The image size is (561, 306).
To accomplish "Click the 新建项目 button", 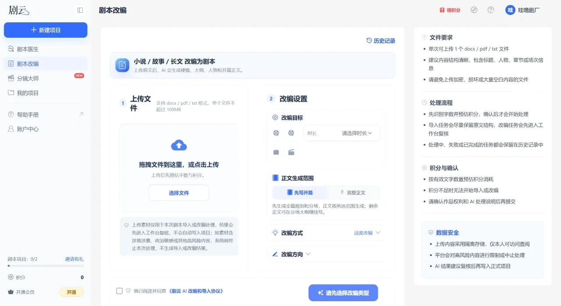I will click(46, 30).
